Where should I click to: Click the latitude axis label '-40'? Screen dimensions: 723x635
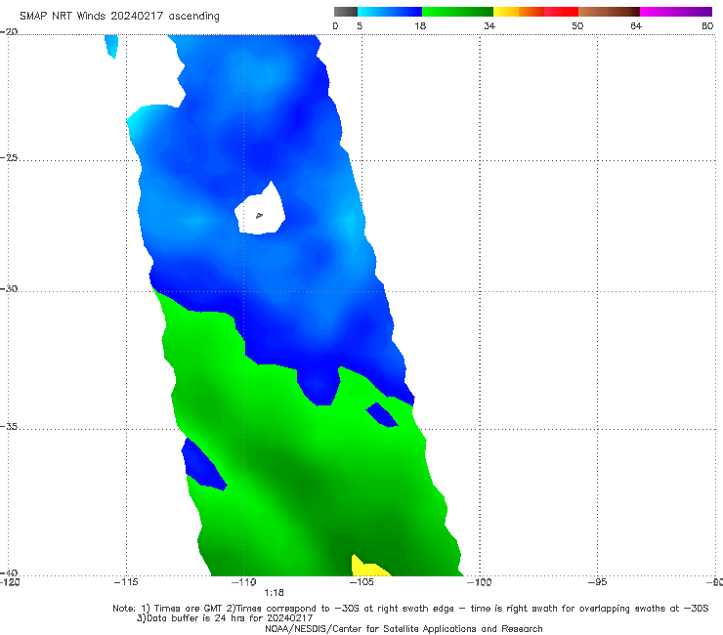point(9,572)
